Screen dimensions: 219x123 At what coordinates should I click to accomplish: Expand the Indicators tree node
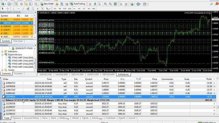pyautogui.click(x=2, y=52)
